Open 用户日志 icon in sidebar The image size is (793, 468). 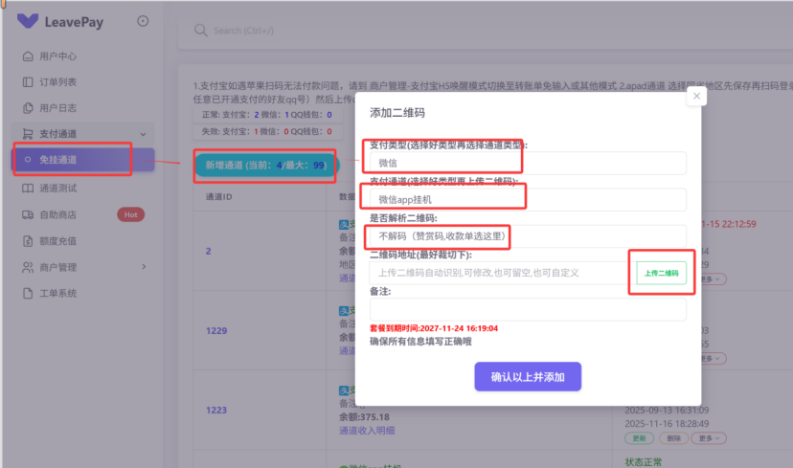28,108
